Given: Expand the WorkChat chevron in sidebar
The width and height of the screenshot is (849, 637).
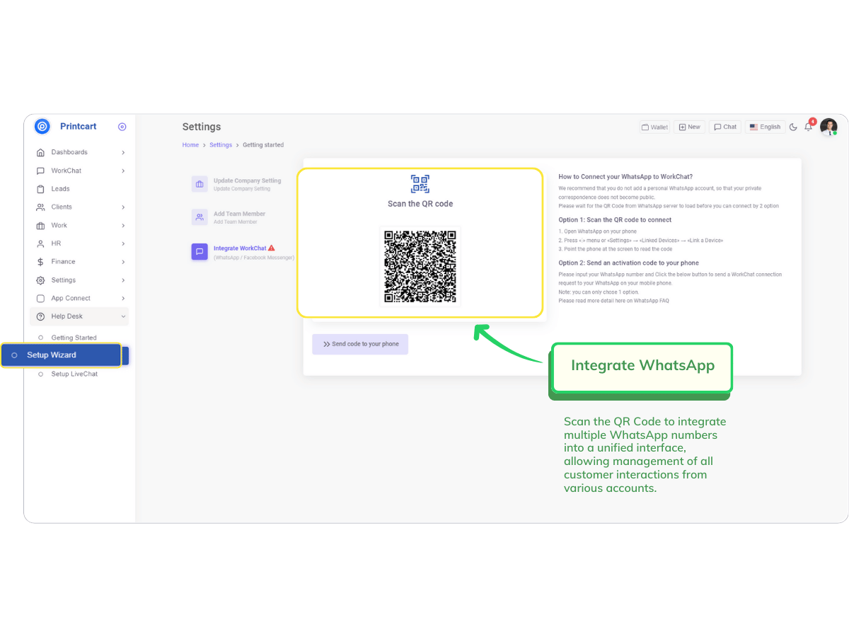Looking at the screenshot, I should point(123,171).
